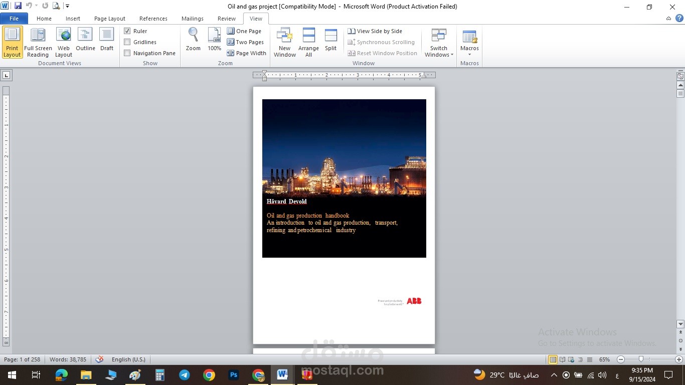Switch to the References tab
Viewport: 685px width, 385px height.
[x=153, y=19]
